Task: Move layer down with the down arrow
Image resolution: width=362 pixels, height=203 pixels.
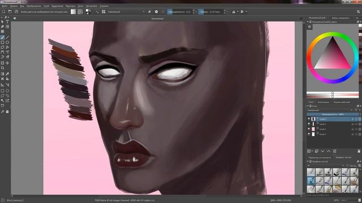Action: (x=322, y=151)
